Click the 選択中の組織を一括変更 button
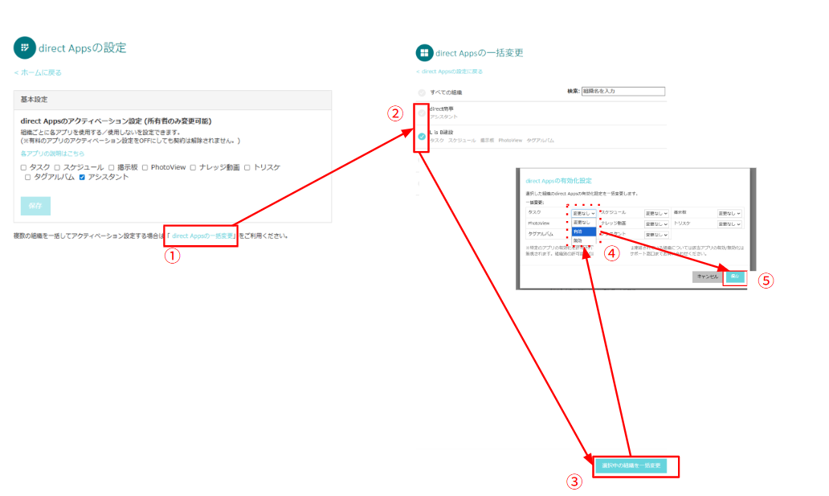 (631, 465)
